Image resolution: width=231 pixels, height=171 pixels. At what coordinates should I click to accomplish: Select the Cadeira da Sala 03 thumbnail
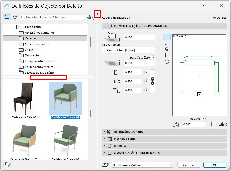coord(24,98)
